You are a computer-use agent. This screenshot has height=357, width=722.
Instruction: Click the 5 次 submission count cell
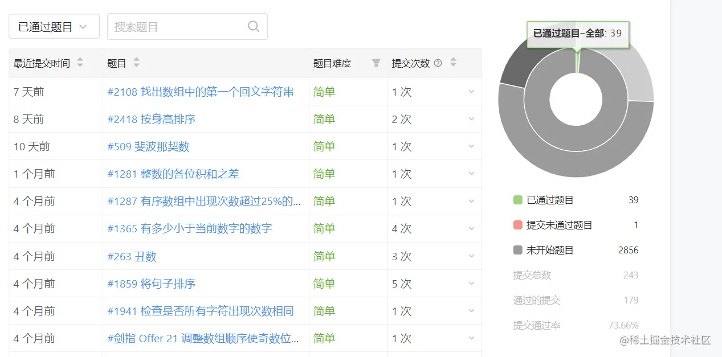point(402,284)
